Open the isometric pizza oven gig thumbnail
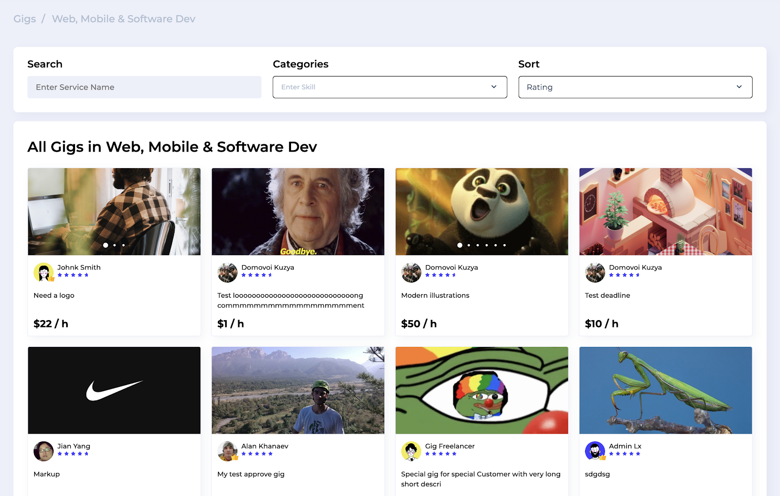 click(x=665, y=211)
